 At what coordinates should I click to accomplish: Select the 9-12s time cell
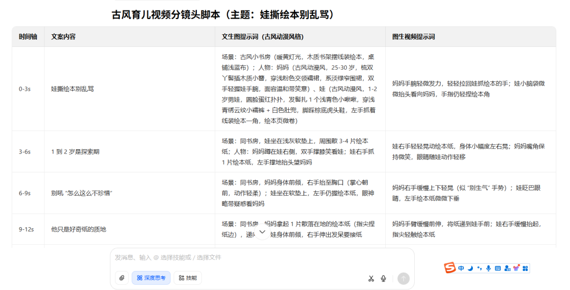(x=28, y=229)
